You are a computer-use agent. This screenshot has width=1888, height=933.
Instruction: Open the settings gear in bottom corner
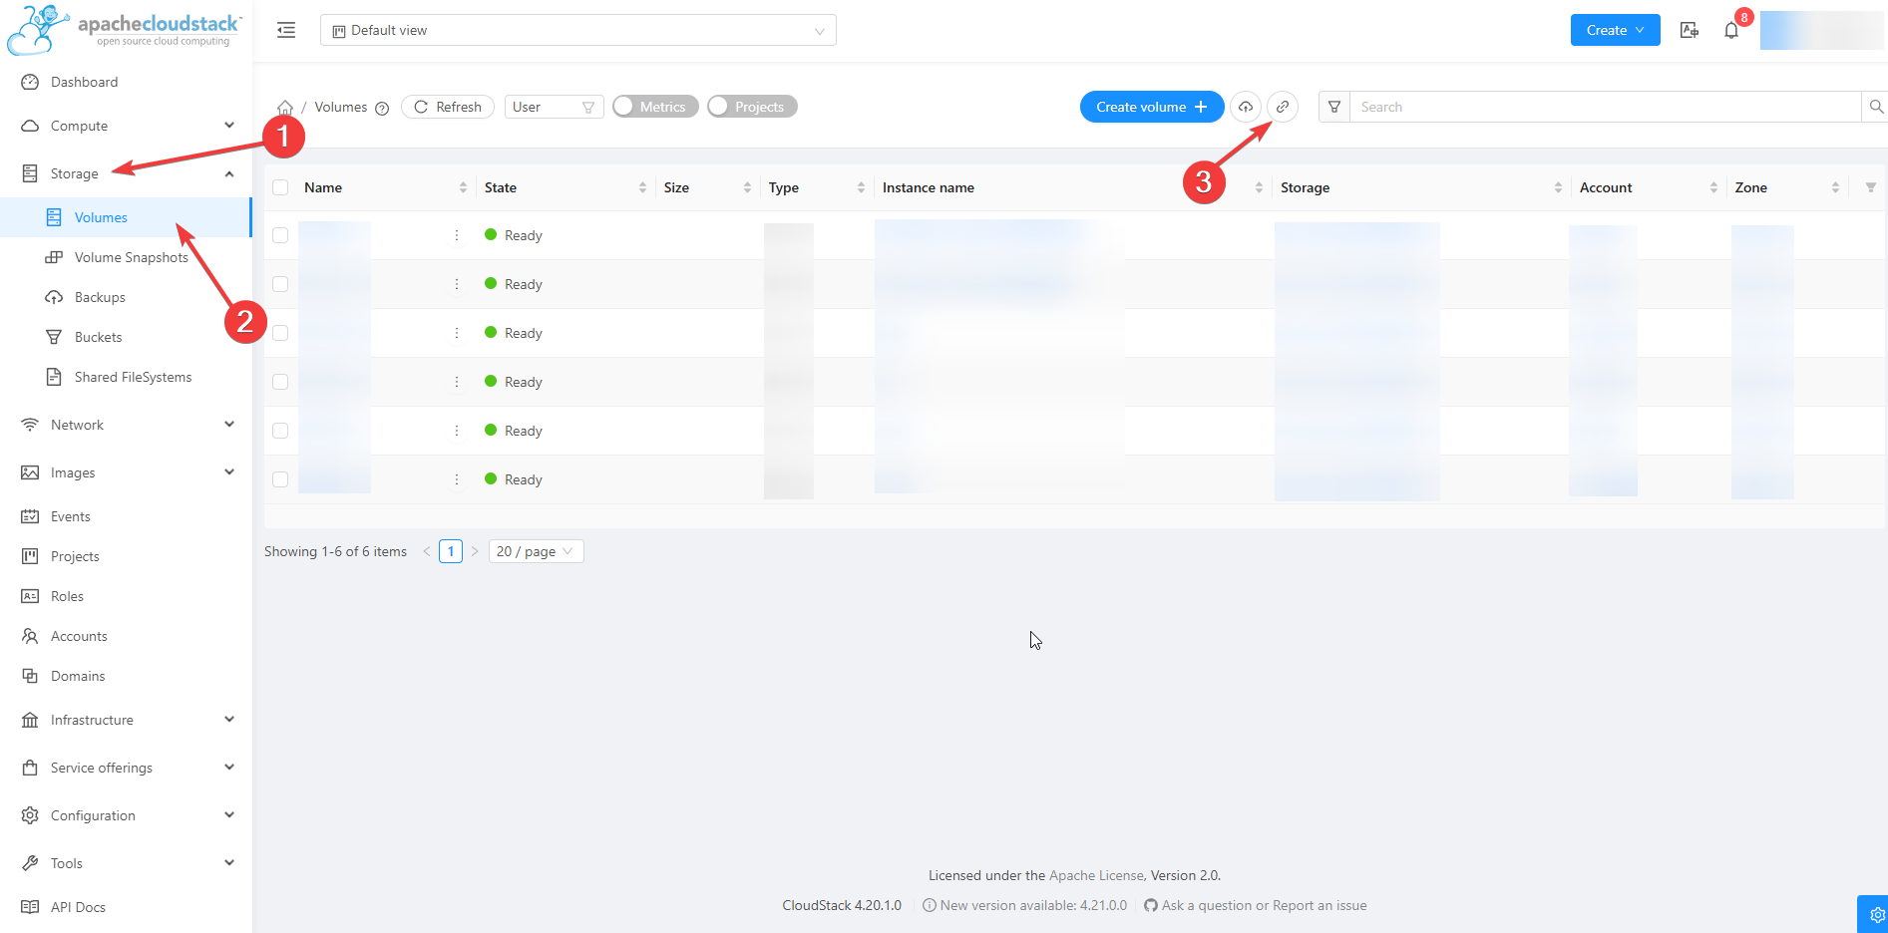[1876, 914]
